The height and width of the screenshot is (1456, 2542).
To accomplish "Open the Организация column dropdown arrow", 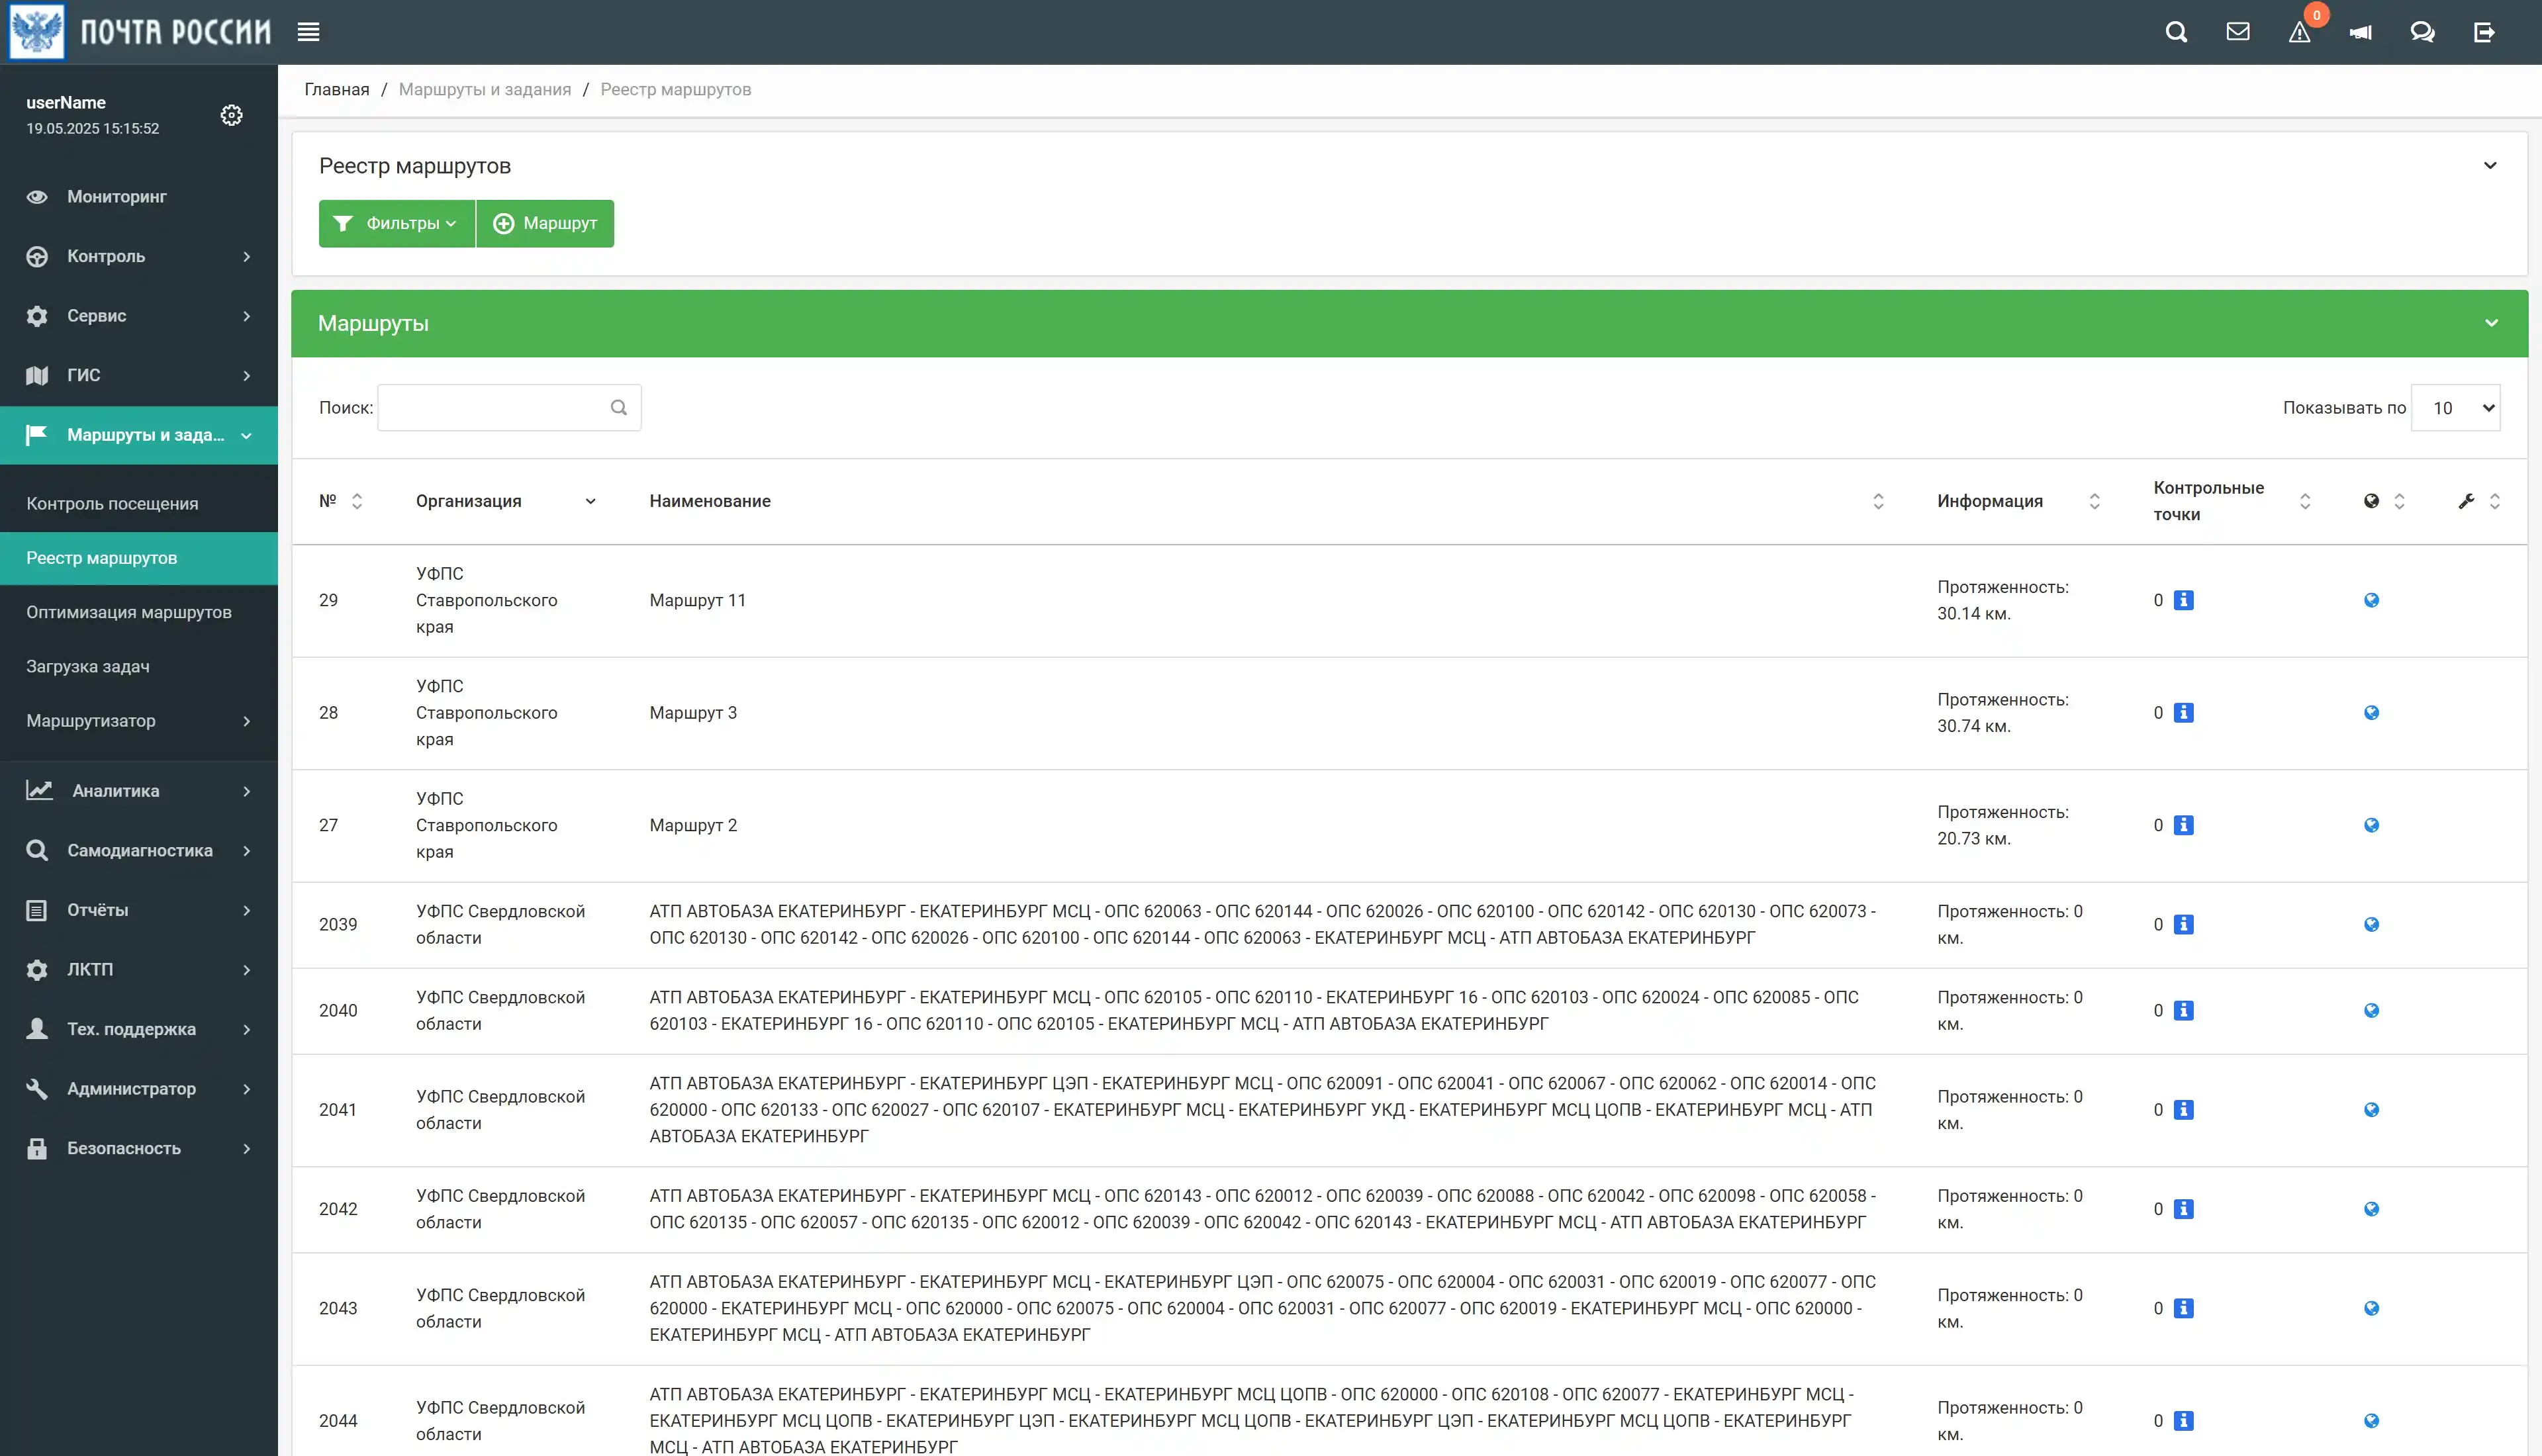I will coord(590,501).
